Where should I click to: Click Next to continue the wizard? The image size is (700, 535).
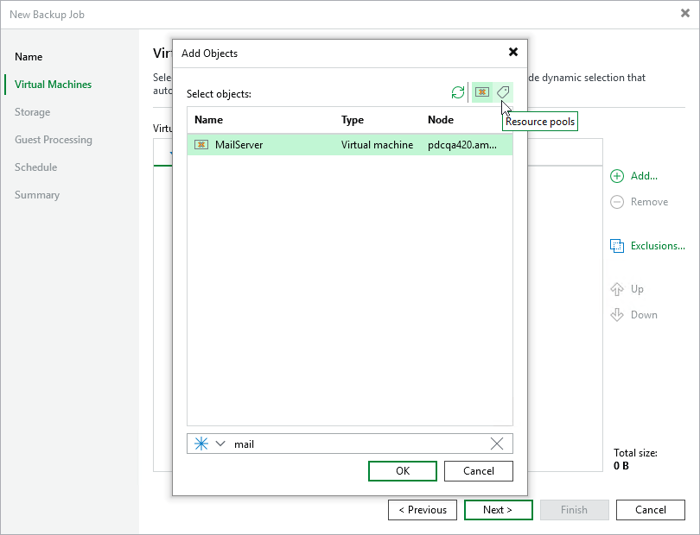[x=498, y=509]
